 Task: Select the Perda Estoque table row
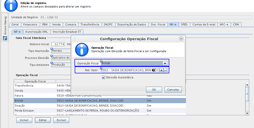pyautogui.click(x=100, y=111)
